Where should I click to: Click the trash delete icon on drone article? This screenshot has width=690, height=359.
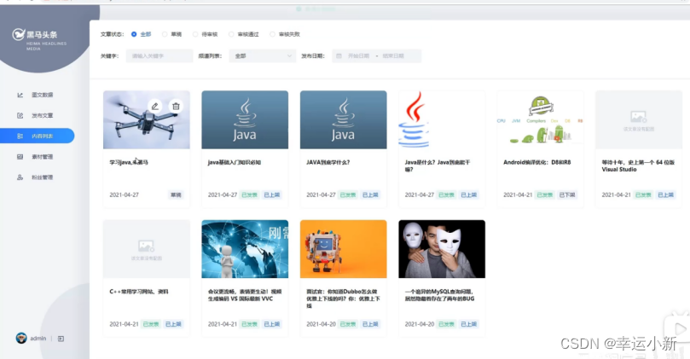click(176, 106)
